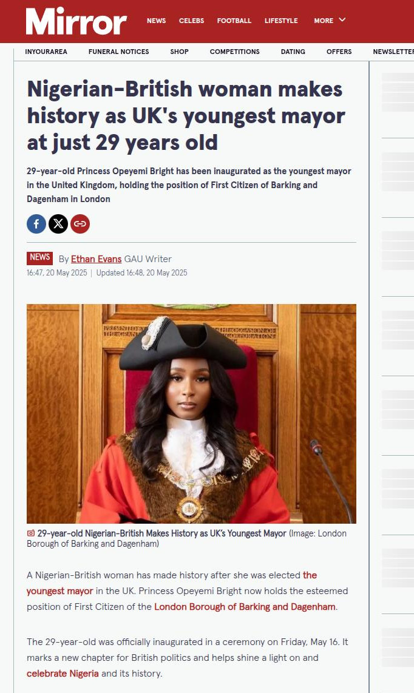Go to DATING page
Screen dimensions: 414x693
(x=293, y=52)
